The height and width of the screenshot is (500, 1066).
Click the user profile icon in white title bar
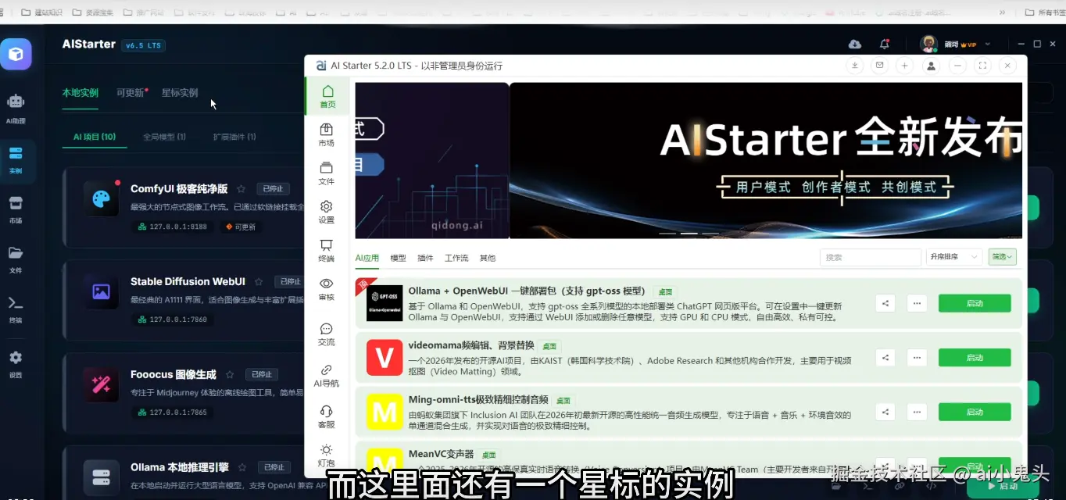[931, 66]
